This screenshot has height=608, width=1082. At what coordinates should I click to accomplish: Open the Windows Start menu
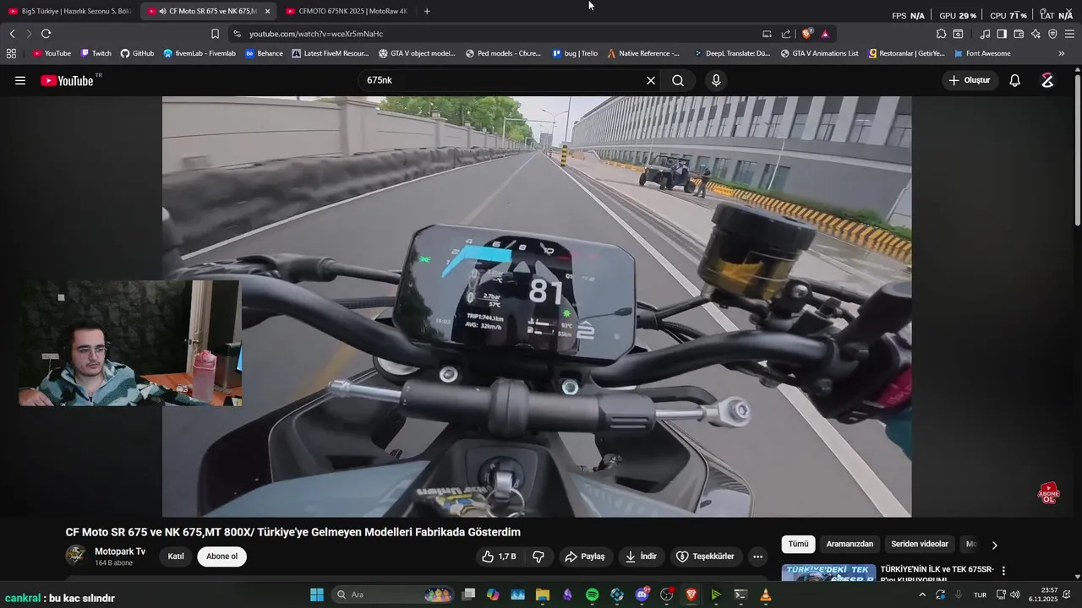point(317,594)
